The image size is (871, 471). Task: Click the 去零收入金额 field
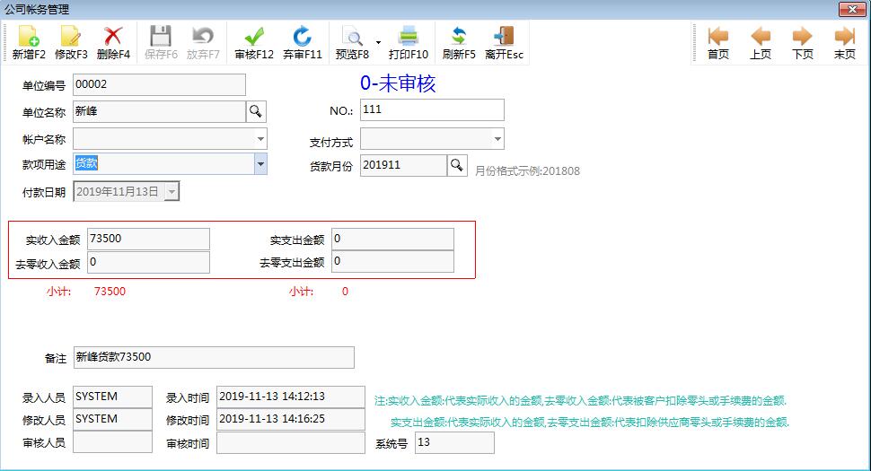point(148,262)
